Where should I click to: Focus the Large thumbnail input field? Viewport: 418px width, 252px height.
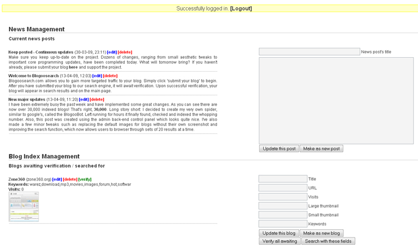283,206
